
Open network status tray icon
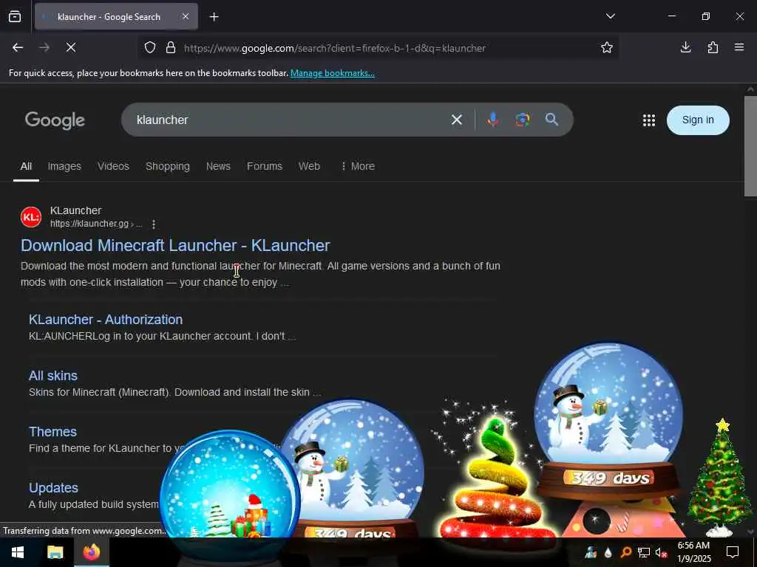(644, 552)
